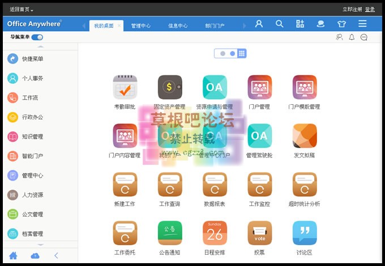This screenshot has width=385, height=266.
Task: Open the 门户模版管理 app icon
Action: tap(305, 87)
